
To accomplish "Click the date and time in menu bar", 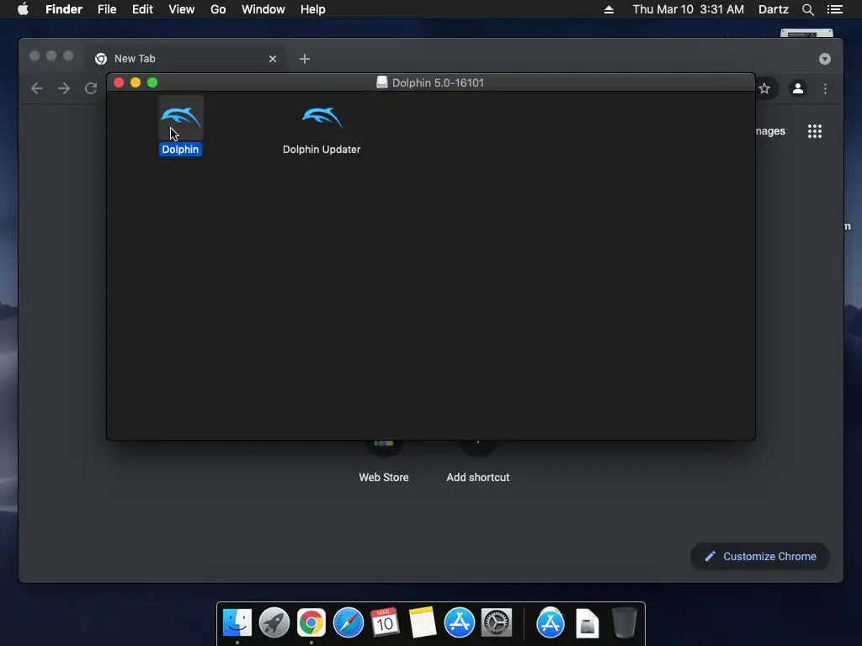I will (689, 9).
